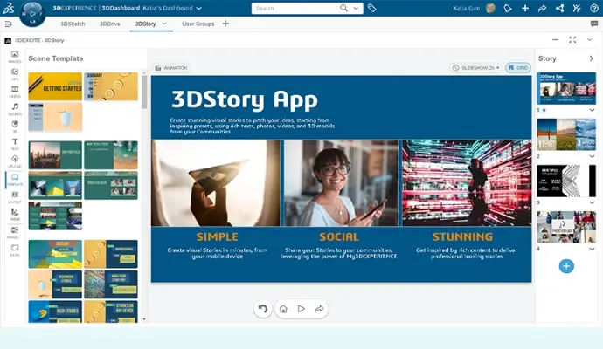Image resolution: width=603 pixels, height=349 pixels.
Task: Click Katia Gim's profile avatar
Action: click(490, 8)
